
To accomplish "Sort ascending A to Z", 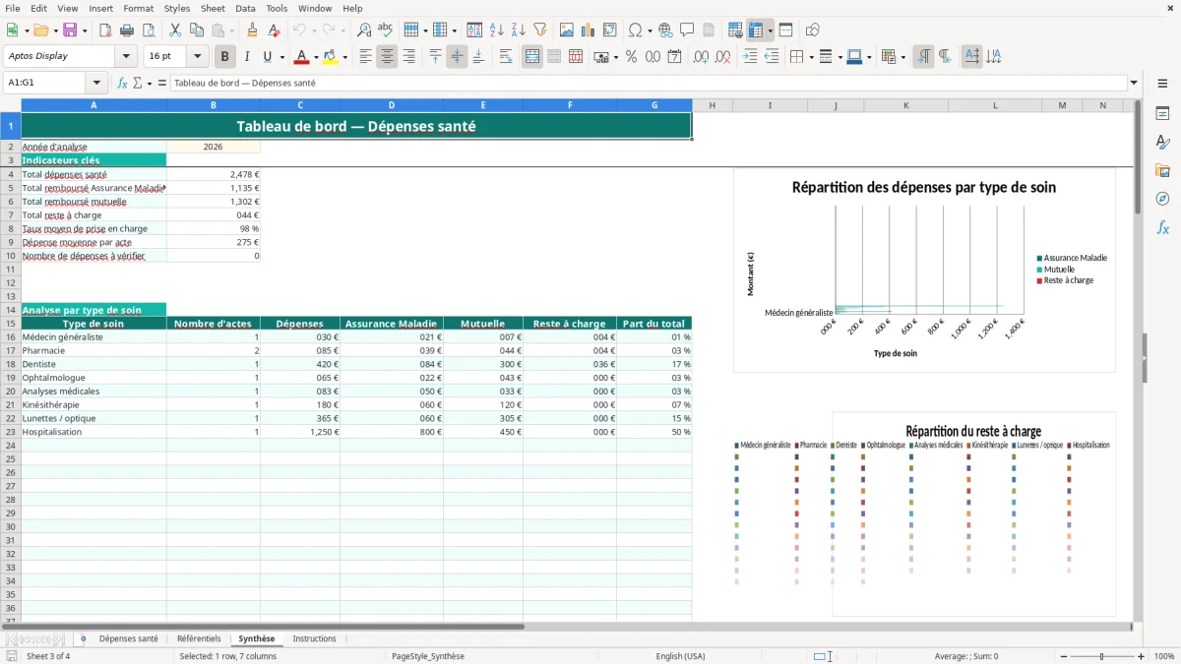I will [x=496, y=30].
